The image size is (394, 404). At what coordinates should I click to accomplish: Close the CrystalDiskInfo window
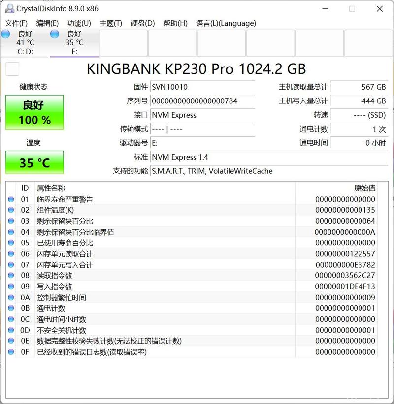tap(380, 9)
